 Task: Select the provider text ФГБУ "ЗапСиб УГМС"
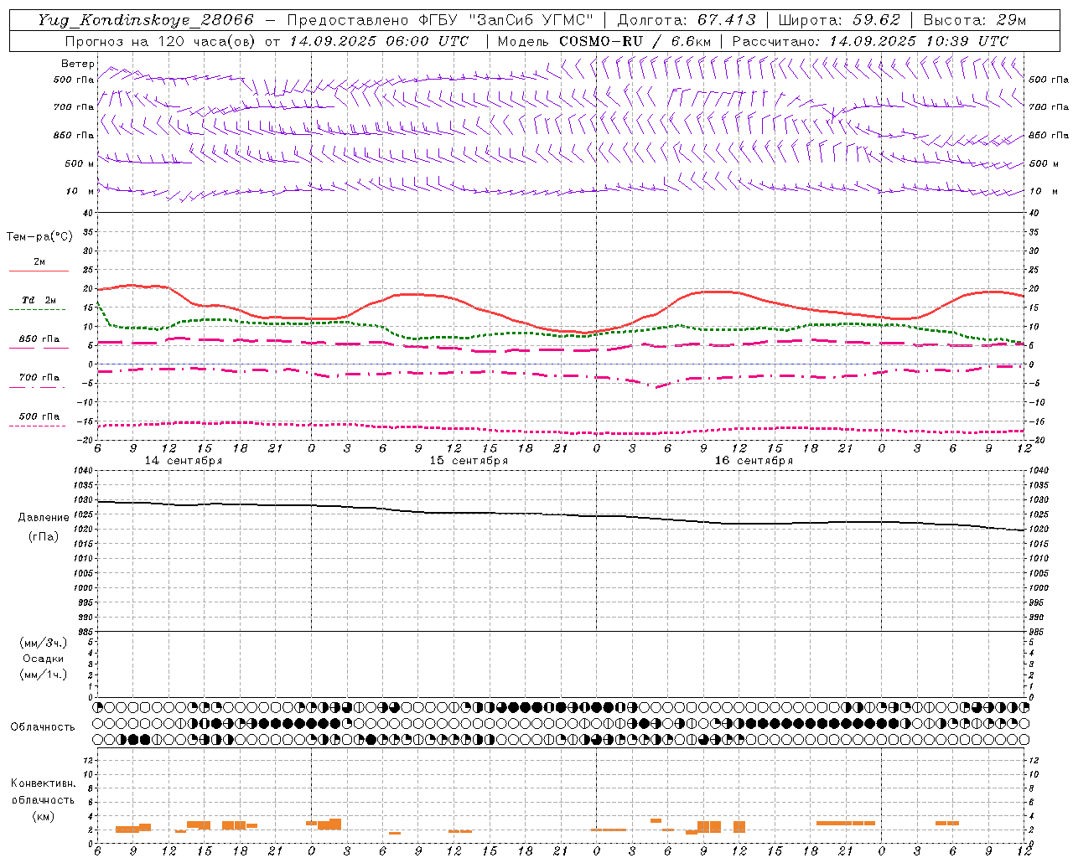coord(505,20)
